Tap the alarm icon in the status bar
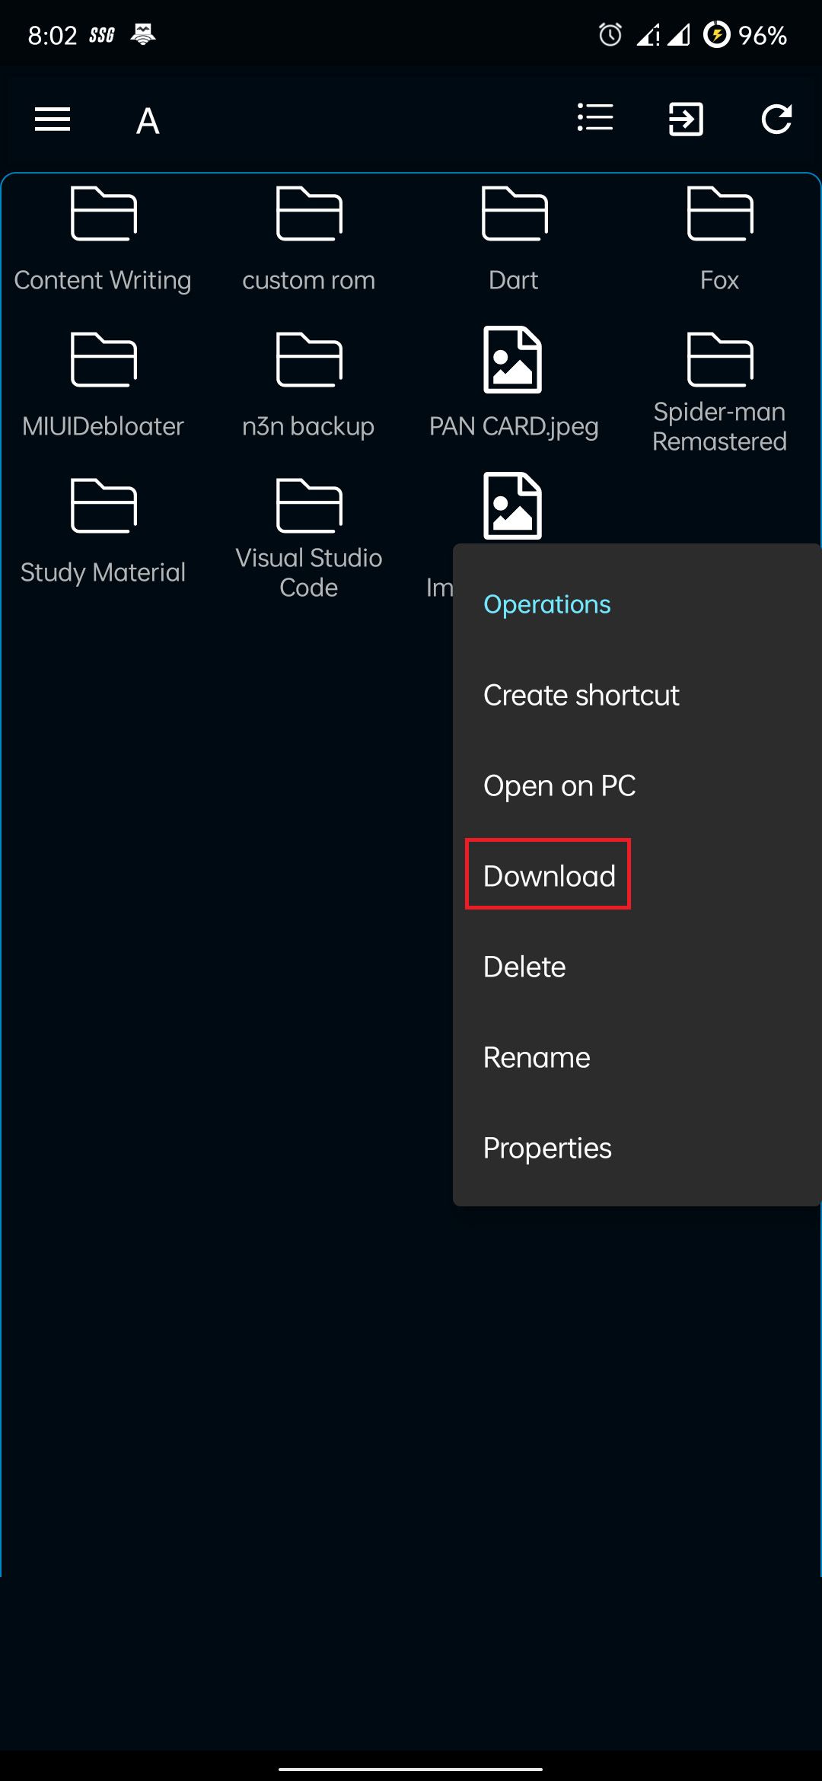 610,34
